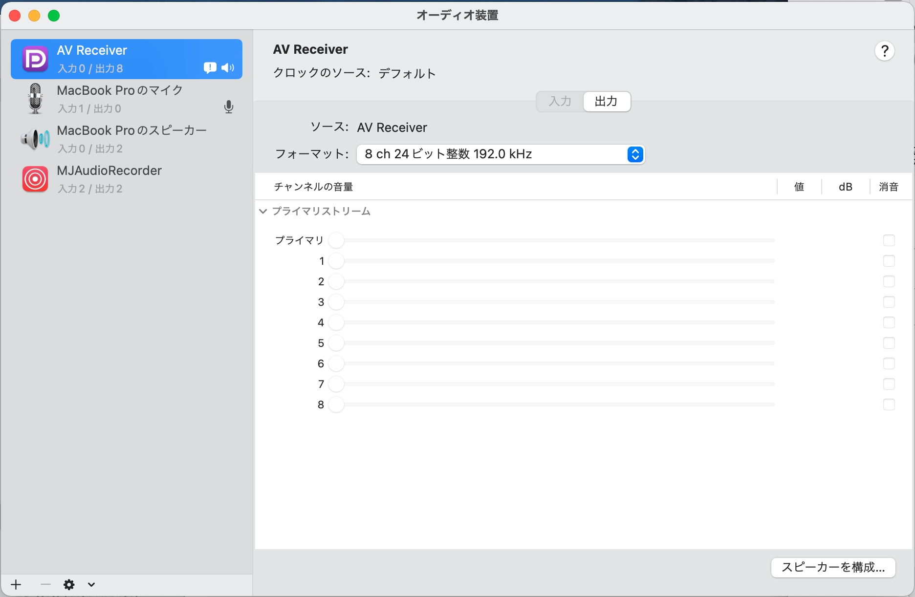Select 'MacBook Pro のマイク' device name
915x597 pixels.
(x=120, y=90)
